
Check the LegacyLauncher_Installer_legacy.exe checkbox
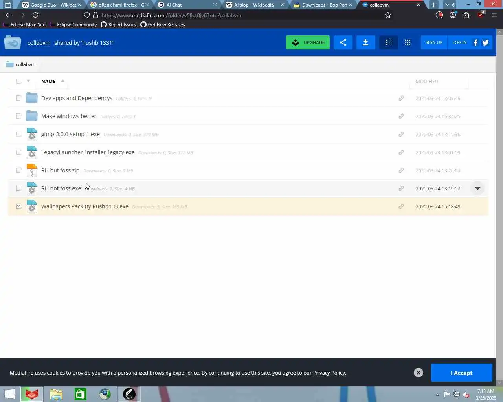[18, 152]
